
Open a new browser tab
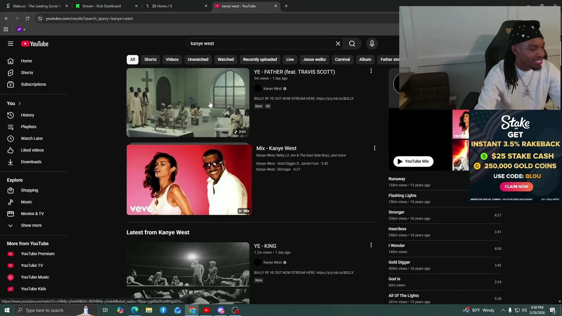[x=286, y=6]
